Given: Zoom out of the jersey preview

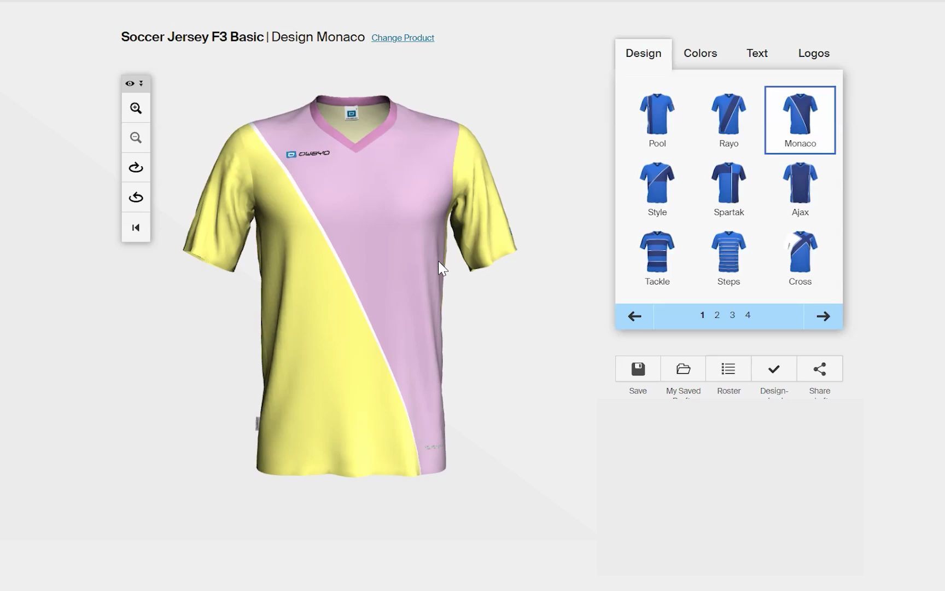Looking at the screenshot, I should coord(136,138).
